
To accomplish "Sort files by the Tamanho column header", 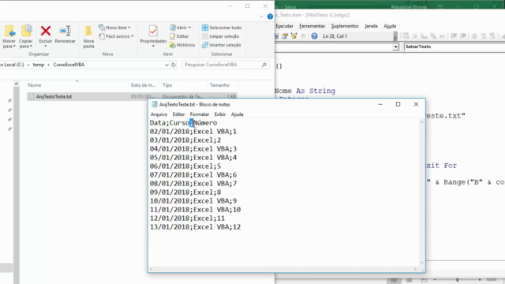I will (x=219, y=85).
